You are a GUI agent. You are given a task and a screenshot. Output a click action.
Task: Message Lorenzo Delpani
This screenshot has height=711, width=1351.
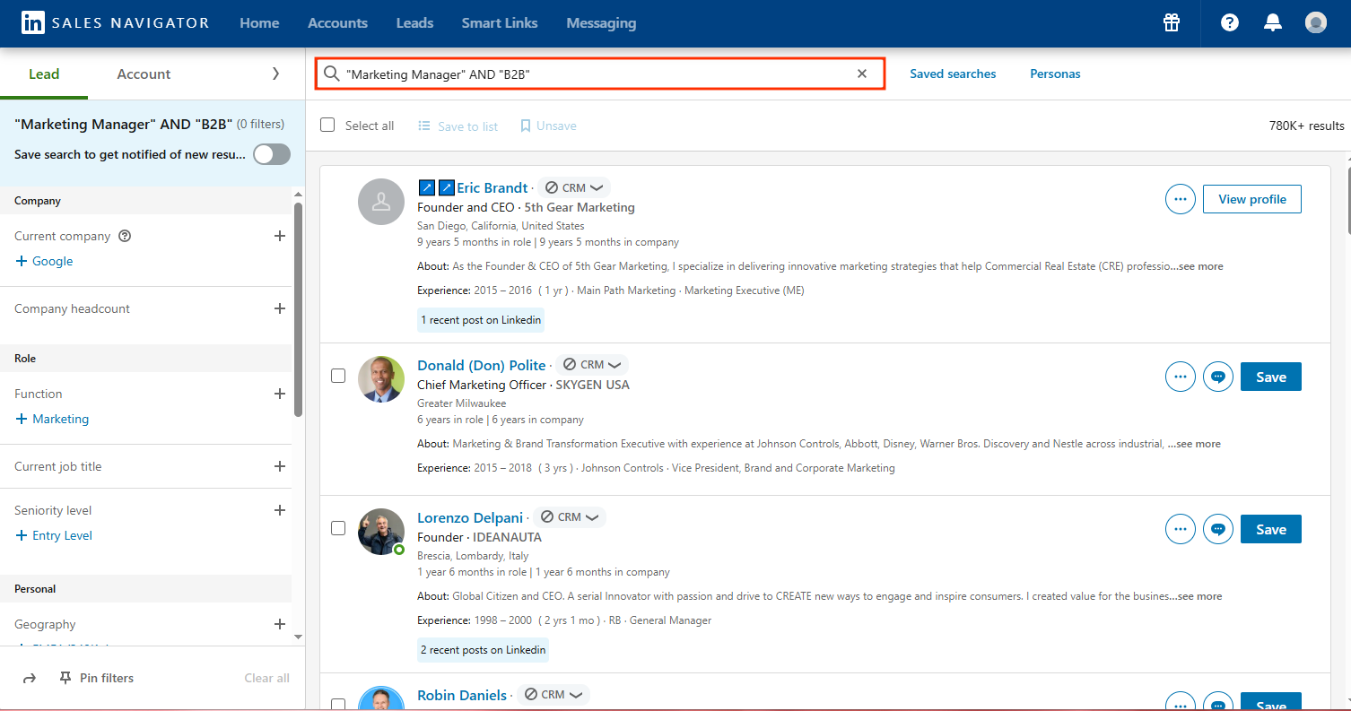[x=1218, y=530]
